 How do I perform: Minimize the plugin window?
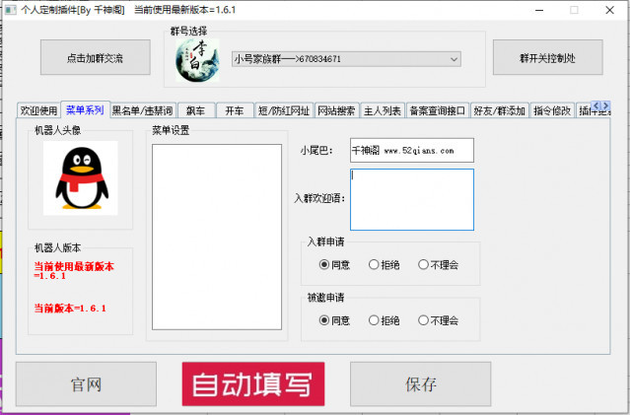click(x=539, y=10)
